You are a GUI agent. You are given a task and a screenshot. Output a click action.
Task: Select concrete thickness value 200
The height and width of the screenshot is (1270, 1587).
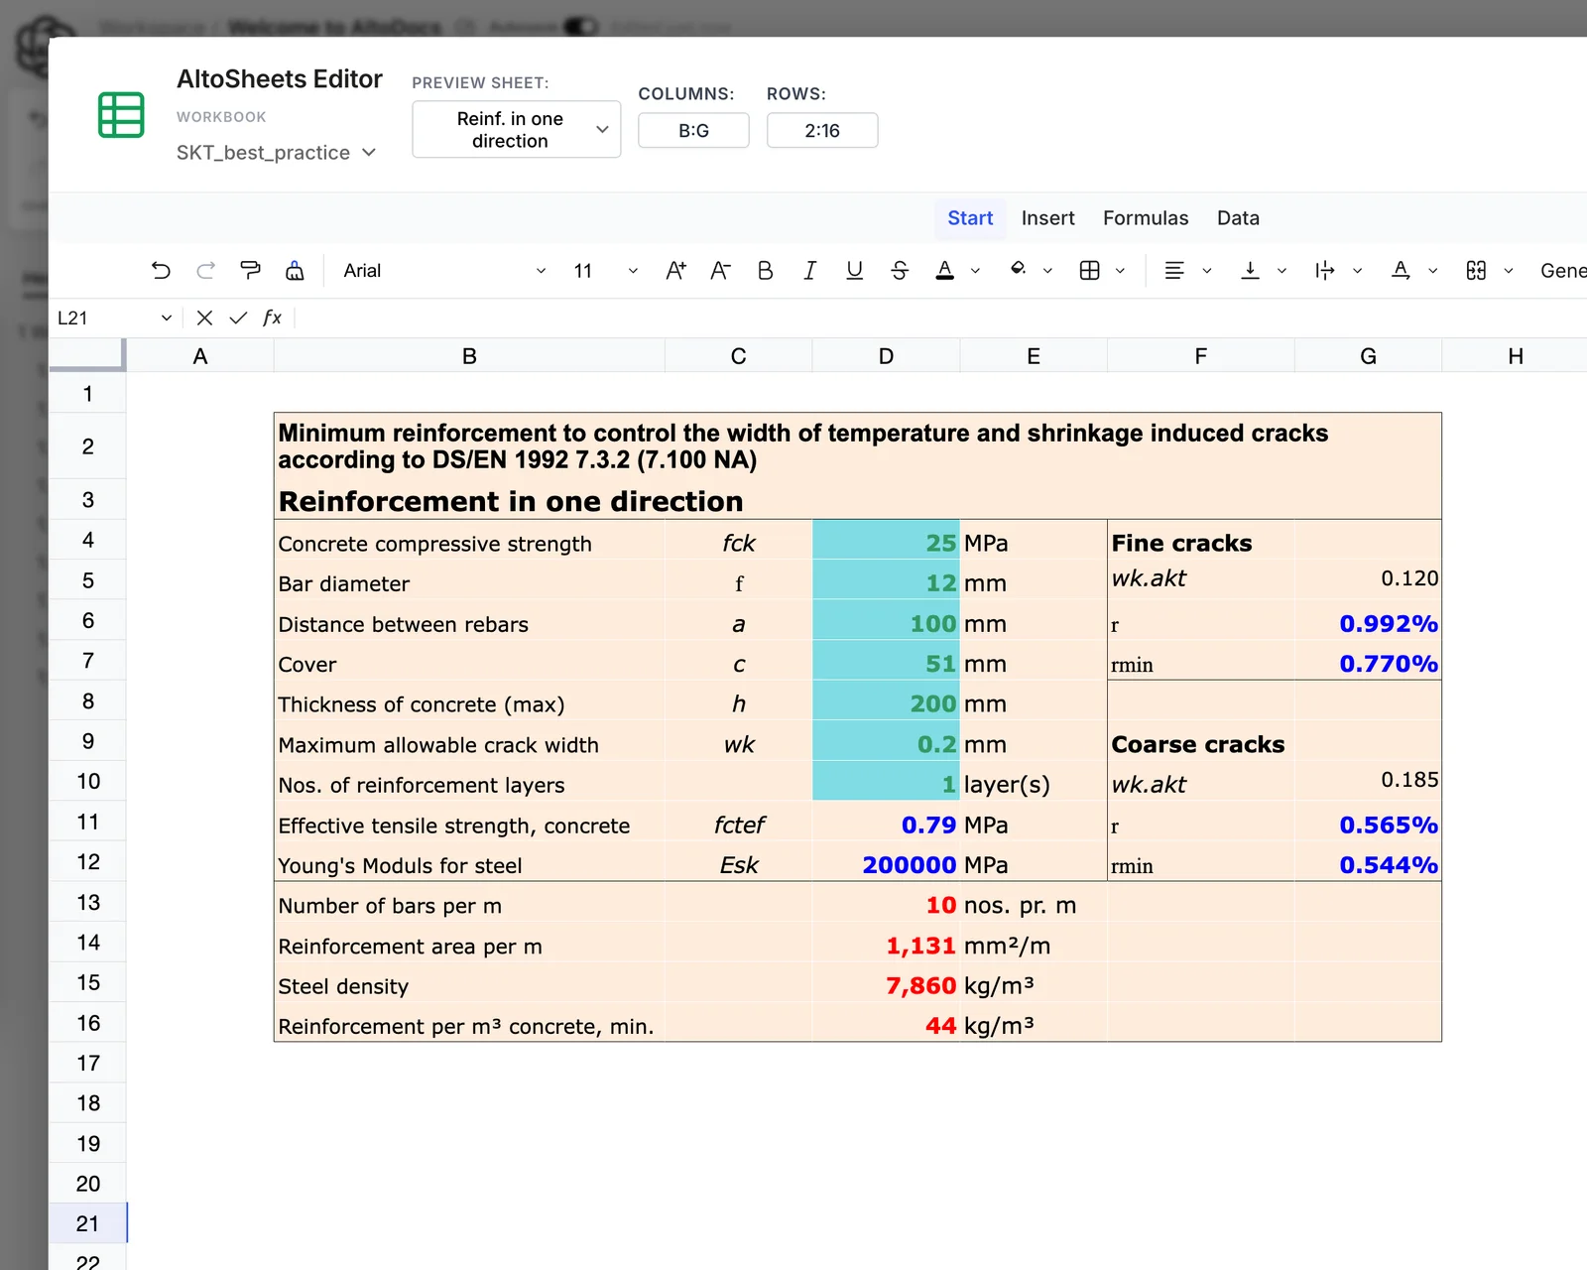click(886, 702)
